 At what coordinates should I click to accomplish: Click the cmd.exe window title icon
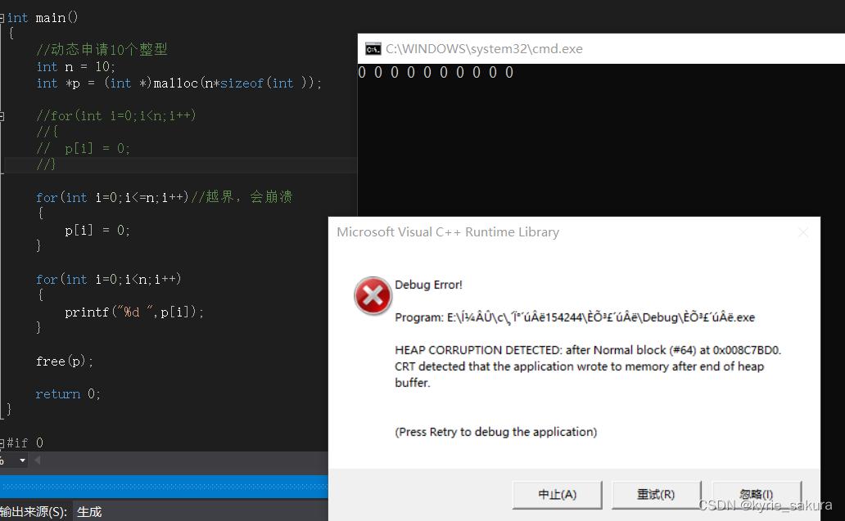coord(373,49)
